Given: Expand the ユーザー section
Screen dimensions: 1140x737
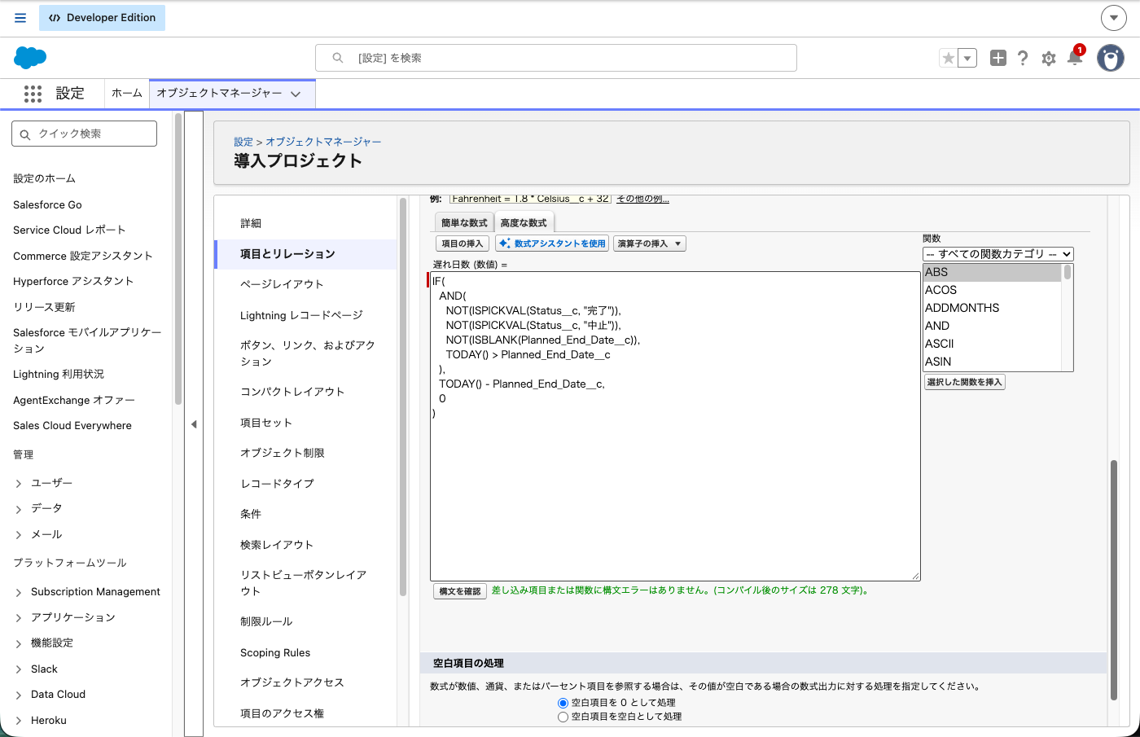Looking at the screenshot, I should tap(19, 483).
